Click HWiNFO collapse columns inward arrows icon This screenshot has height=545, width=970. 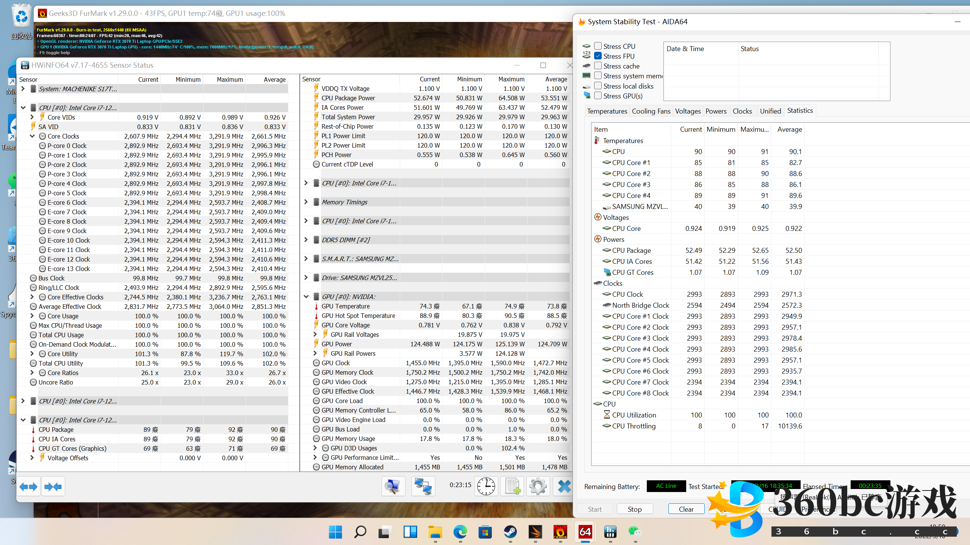coord(53,487)
